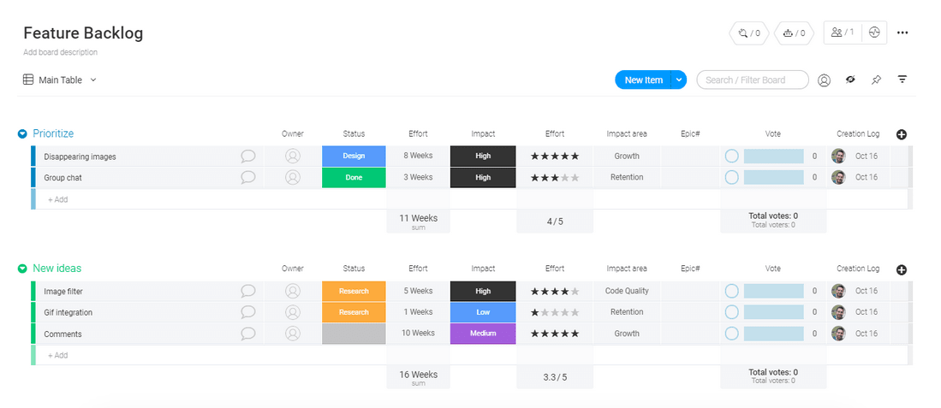The height and width of the screenshot is (408, 941).
Task: Assign owner for Disappearing images
Action: click(x=293, y=157)
